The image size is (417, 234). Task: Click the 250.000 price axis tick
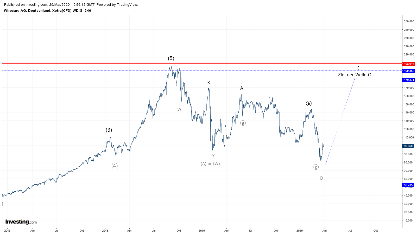(409, 21)
